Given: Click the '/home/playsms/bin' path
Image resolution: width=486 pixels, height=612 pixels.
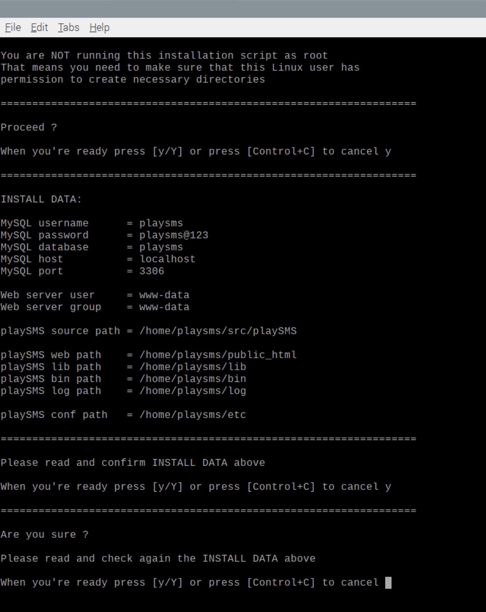Looking at the screenshot, I should coord(193,379).
